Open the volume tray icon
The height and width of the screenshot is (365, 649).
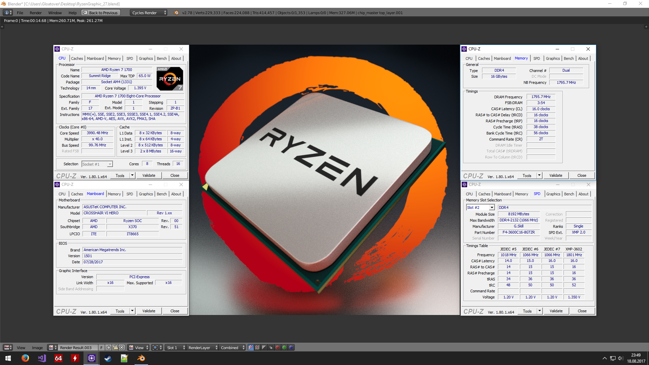click(x=621, y=358)
